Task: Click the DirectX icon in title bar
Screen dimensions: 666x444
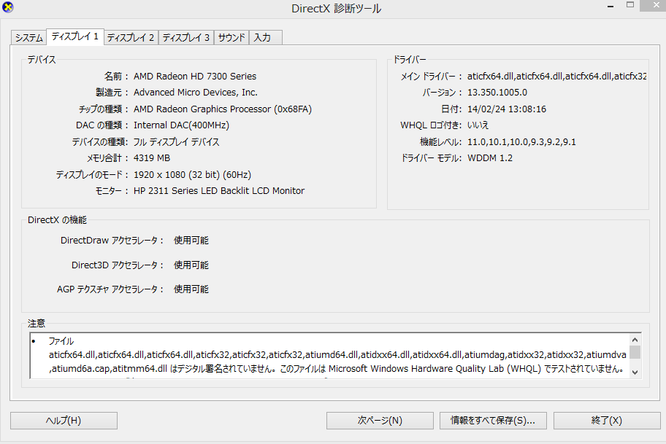Action: [8, 7]
